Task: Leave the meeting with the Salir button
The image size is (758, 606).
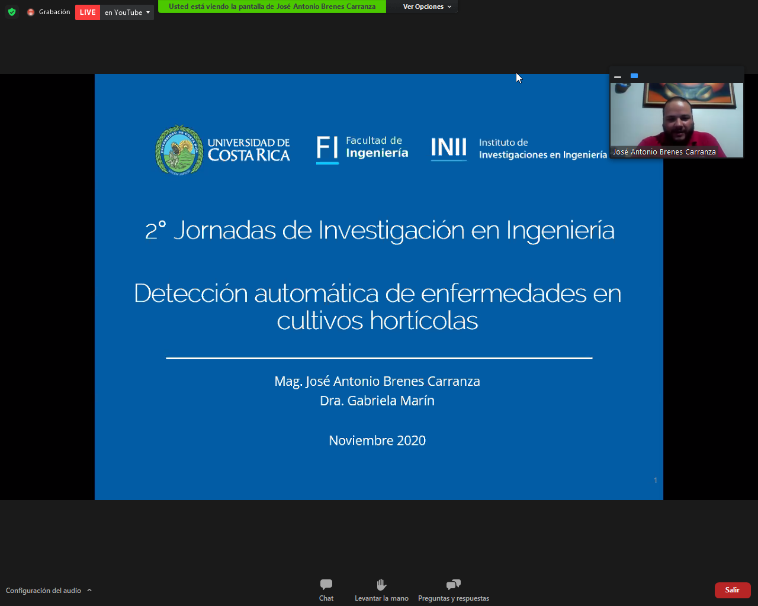Action: coord(733,590)
